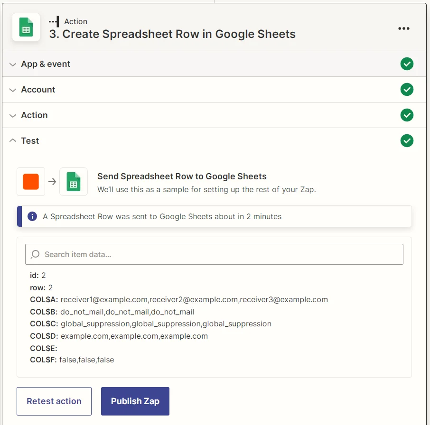Open the step options menu via three dots
This screenshot has height=425, width=430.
pos(404,28)
